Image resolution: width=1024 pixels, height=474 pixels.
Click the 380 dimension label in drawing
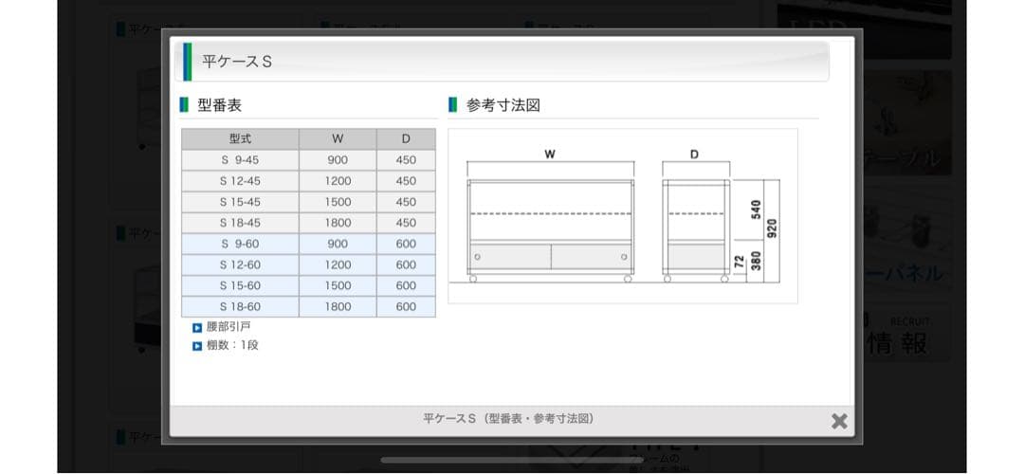pyautogui.click(x=757, y=261)
